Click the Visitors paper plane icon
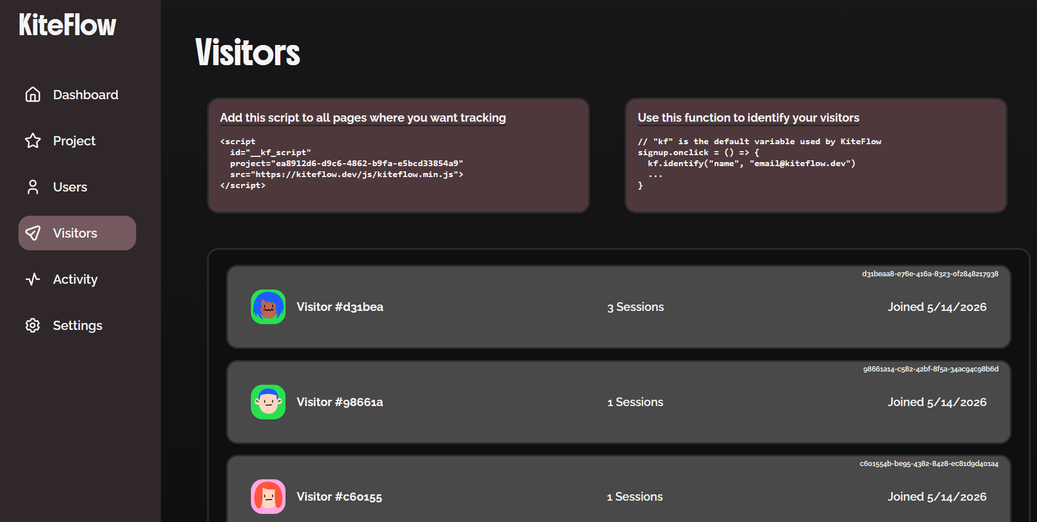The image size is (1037, 522). coord(33,233)
